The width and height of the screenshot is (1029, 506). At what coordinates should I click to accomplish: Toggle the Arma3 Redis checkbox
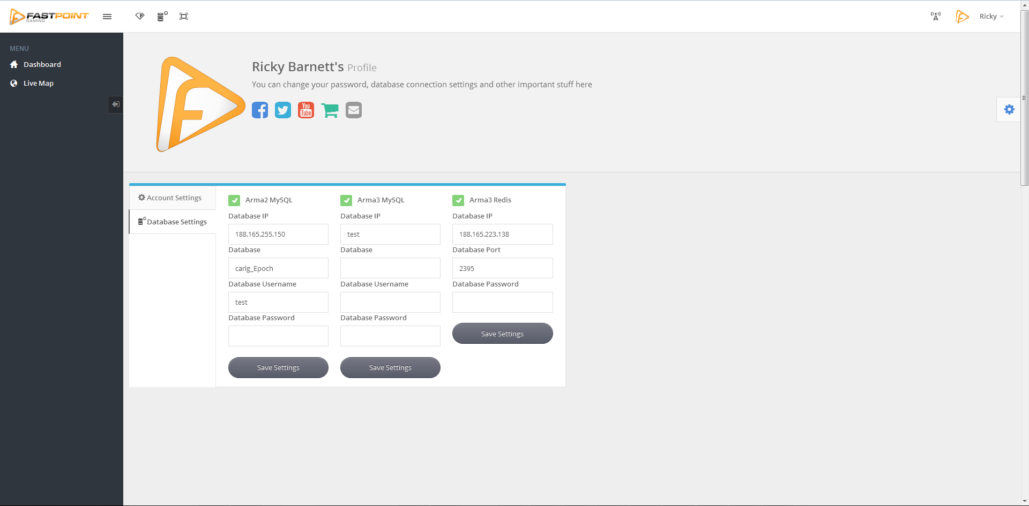(x=458, y=200)
